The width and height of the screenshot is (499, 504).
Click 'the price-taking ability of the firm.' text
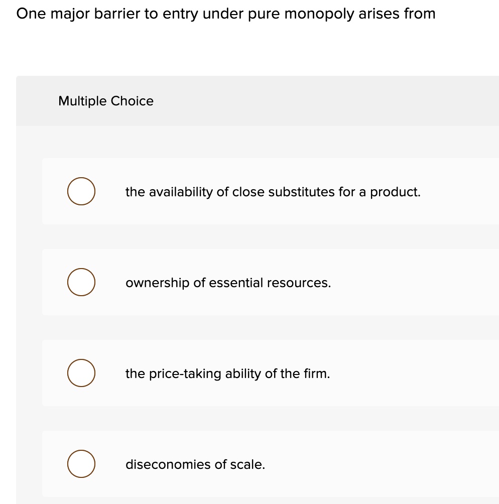point(227,373)
